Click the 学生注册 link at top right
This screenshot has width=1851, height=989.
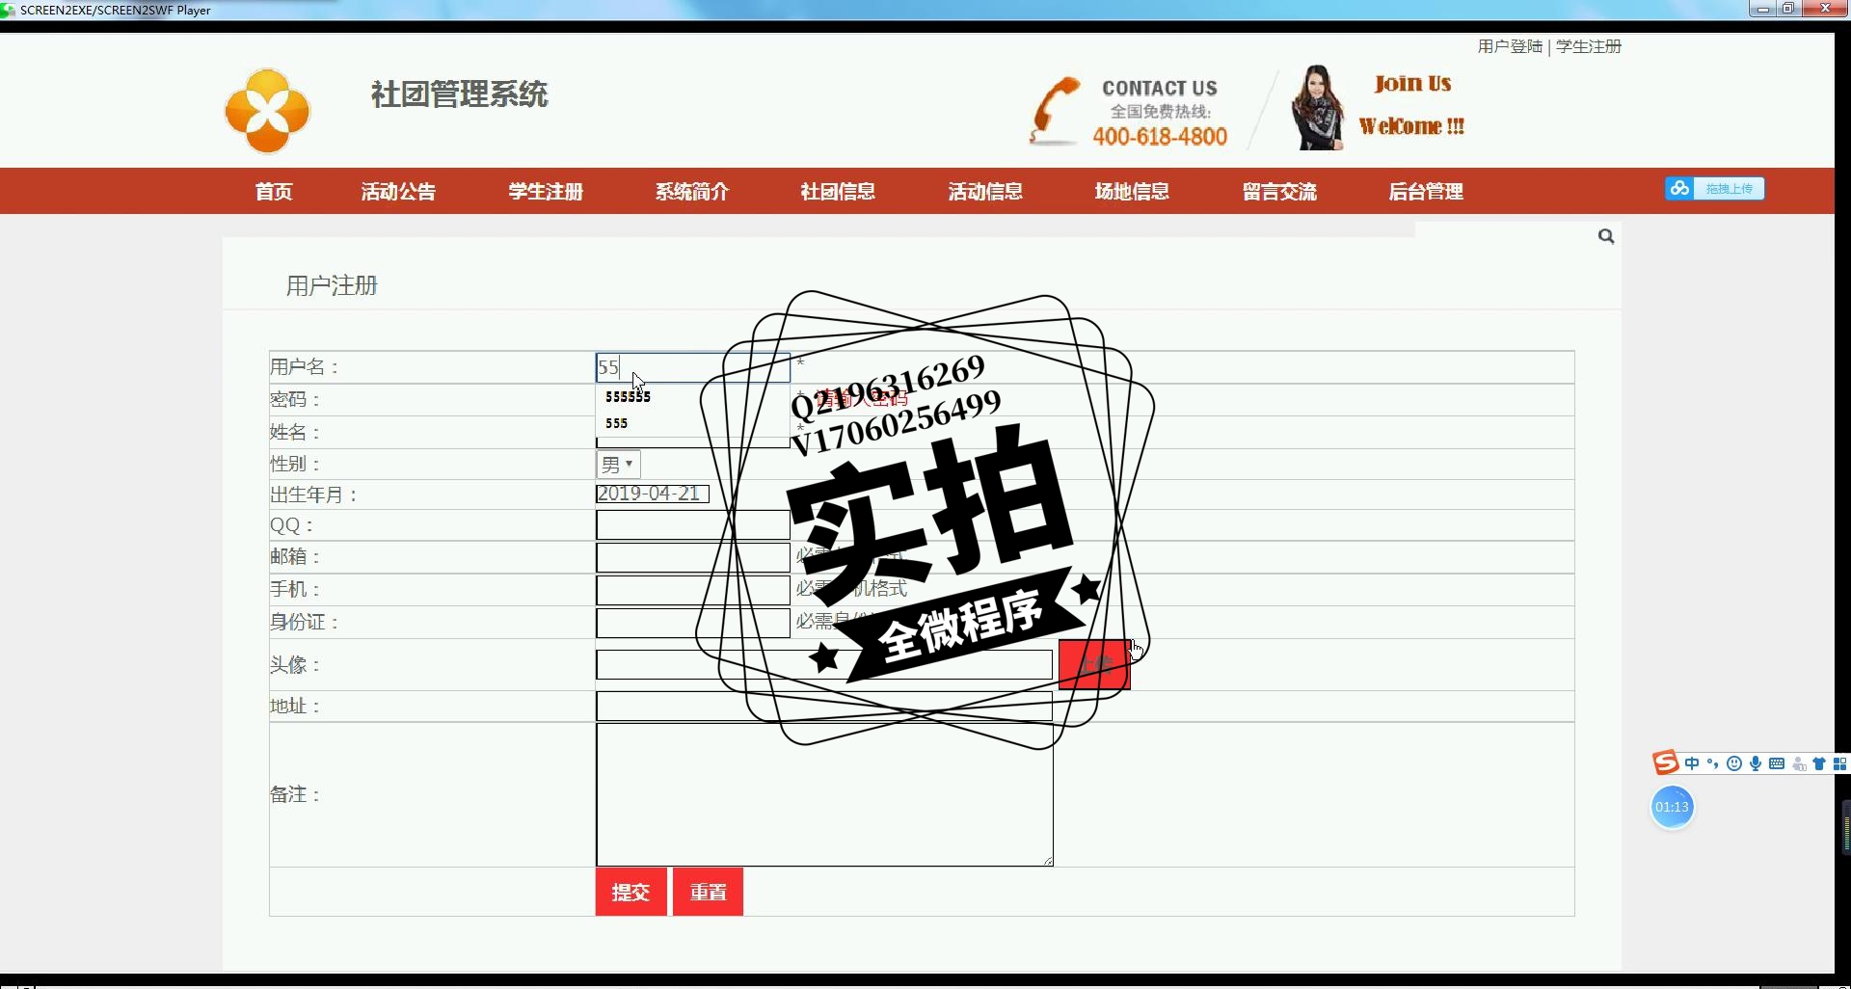click(x=1589, y=46)
